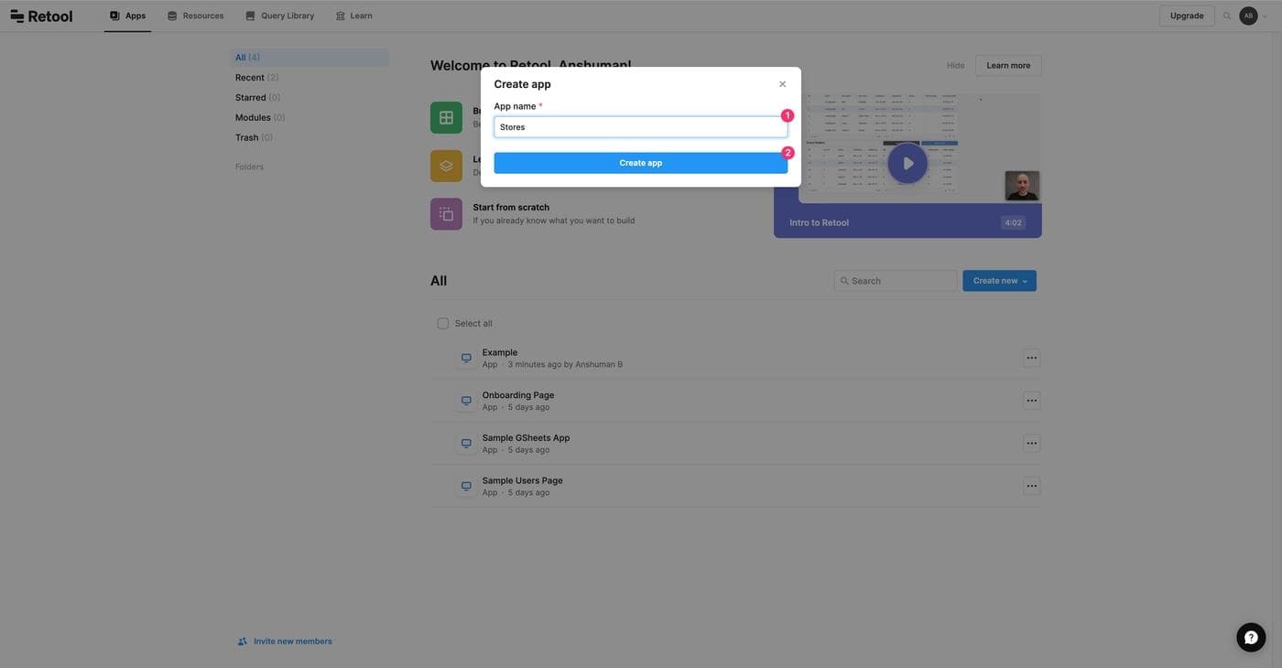
Task: Open the help chat bubble icon
Action: [1251, 638]
